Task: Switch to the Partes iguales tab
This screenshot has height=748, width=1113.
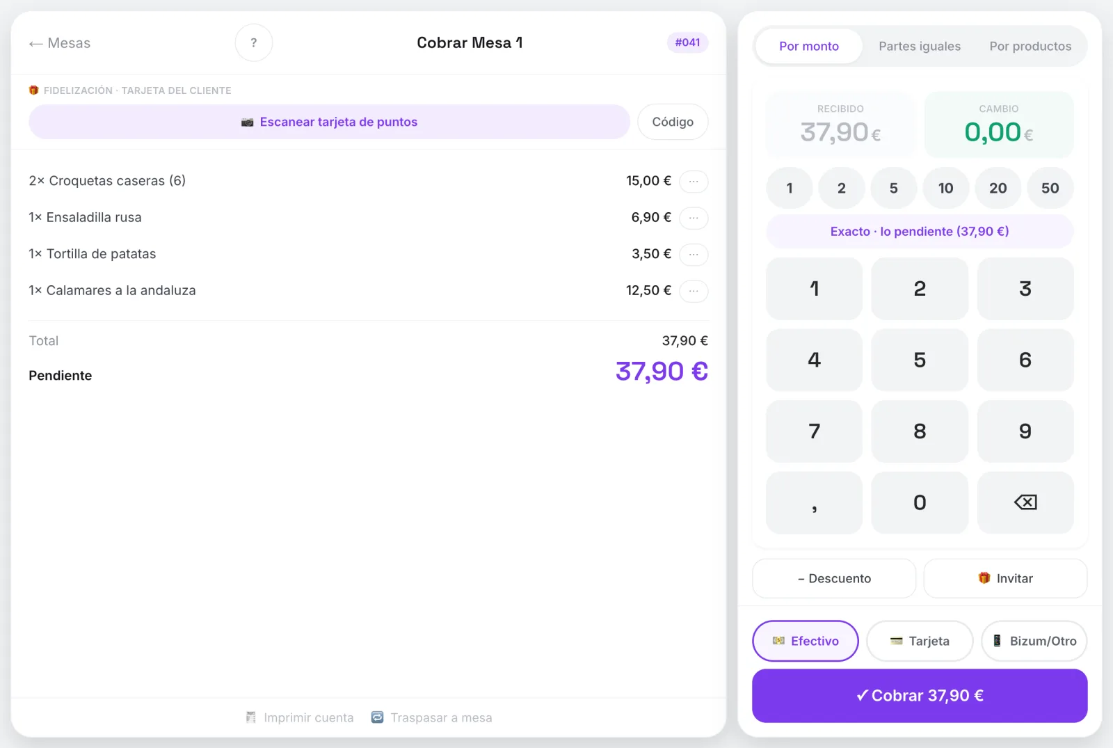Action: 920,46
